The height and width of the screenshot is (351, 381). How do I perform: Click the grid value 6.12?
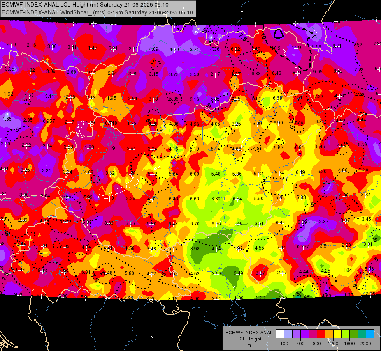258,174
